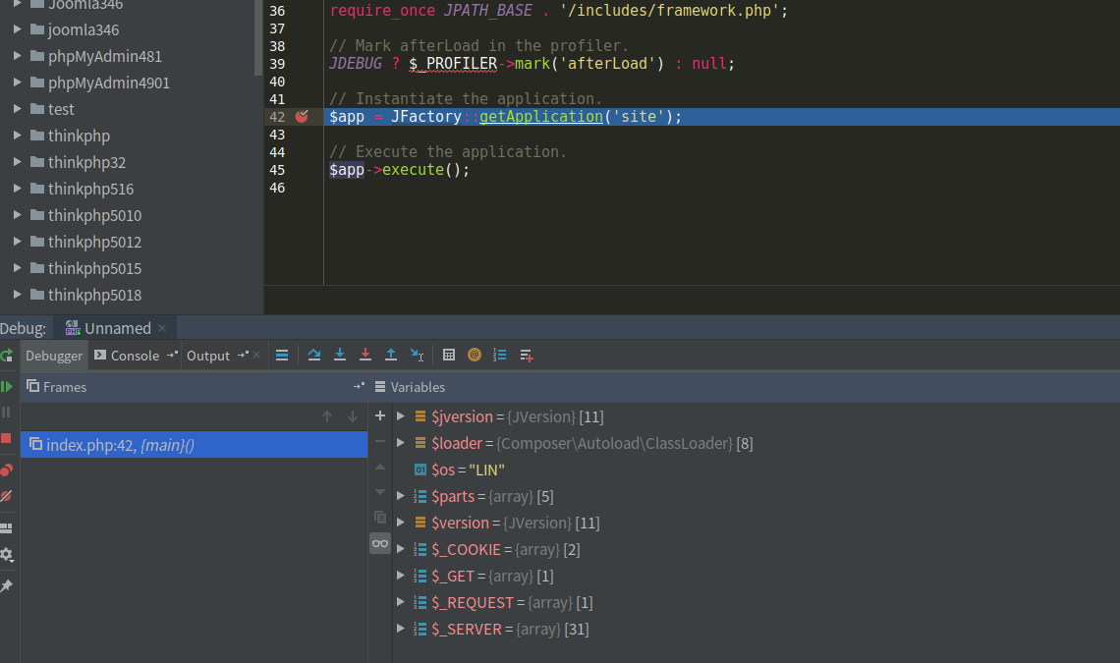Open Evaluate Expression with calculator icon
Image resolution: width=1120 pixels, height=663 pixels.
coord(450,355)
